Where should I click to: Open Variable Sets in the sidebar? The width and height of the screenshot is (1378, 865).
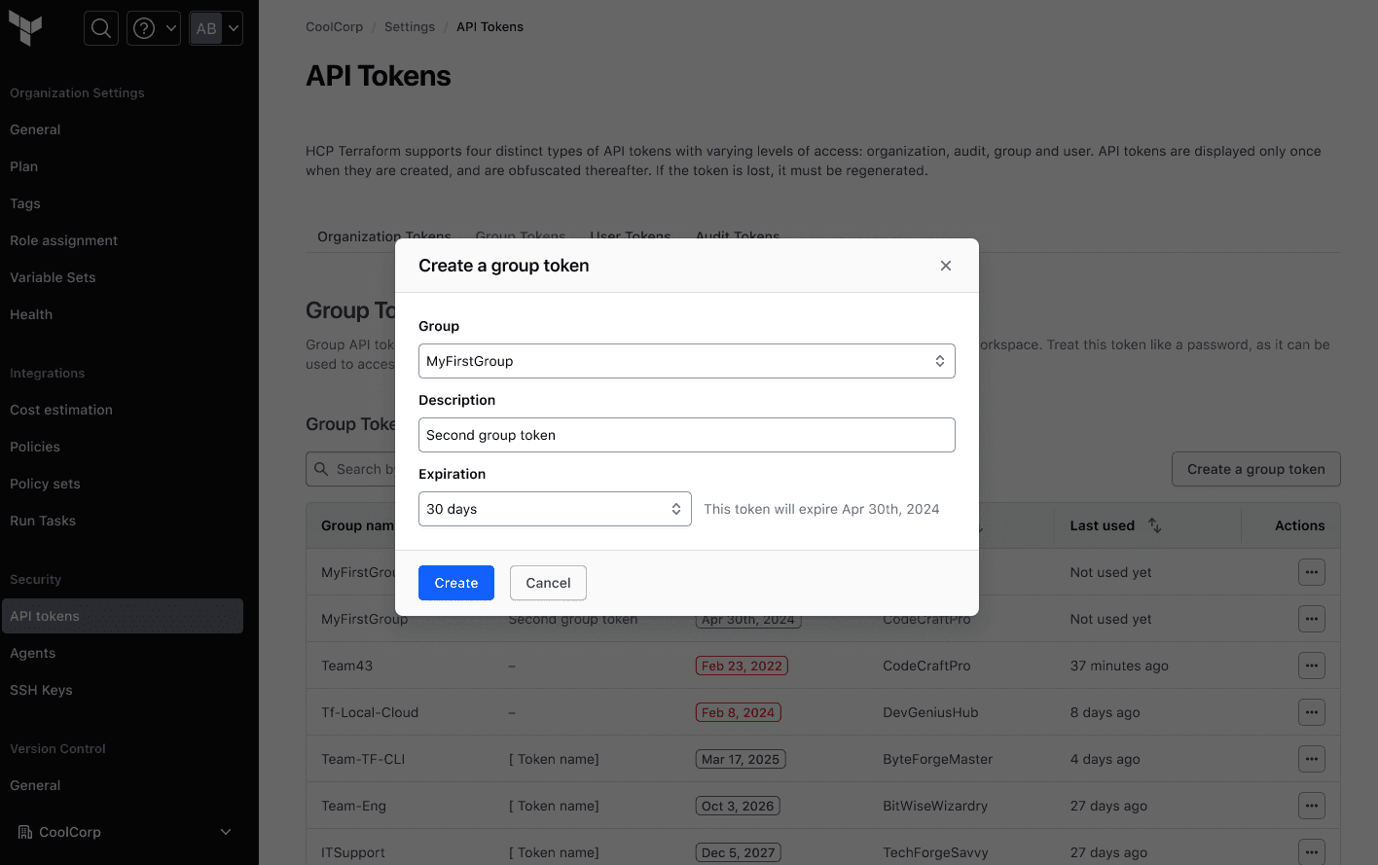tap(53, 277)
